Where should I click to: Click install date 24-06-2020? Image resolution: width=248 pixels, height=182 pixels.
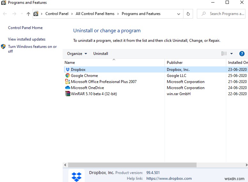(x=237, y=87)
